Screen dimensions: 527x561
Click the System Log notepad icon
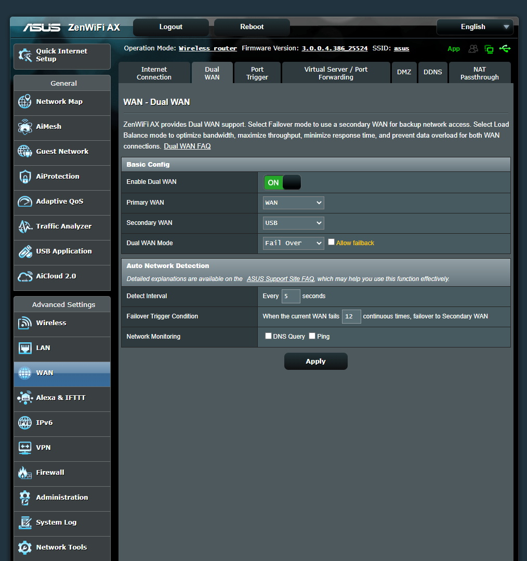tap(25, 523)
